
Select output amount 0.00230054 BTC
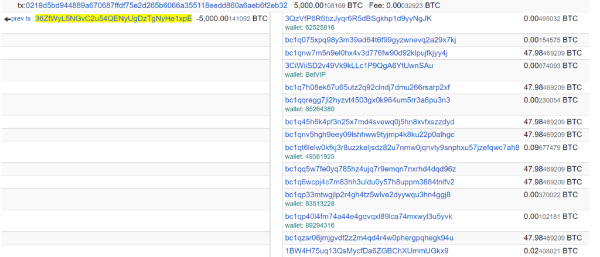551,100
